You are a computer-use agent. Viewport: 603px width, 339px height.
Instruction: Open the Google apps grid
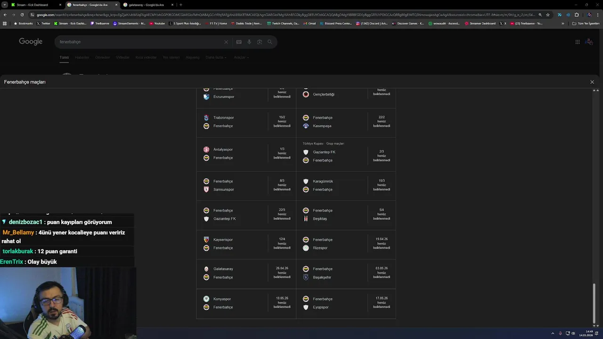[578, 42]
